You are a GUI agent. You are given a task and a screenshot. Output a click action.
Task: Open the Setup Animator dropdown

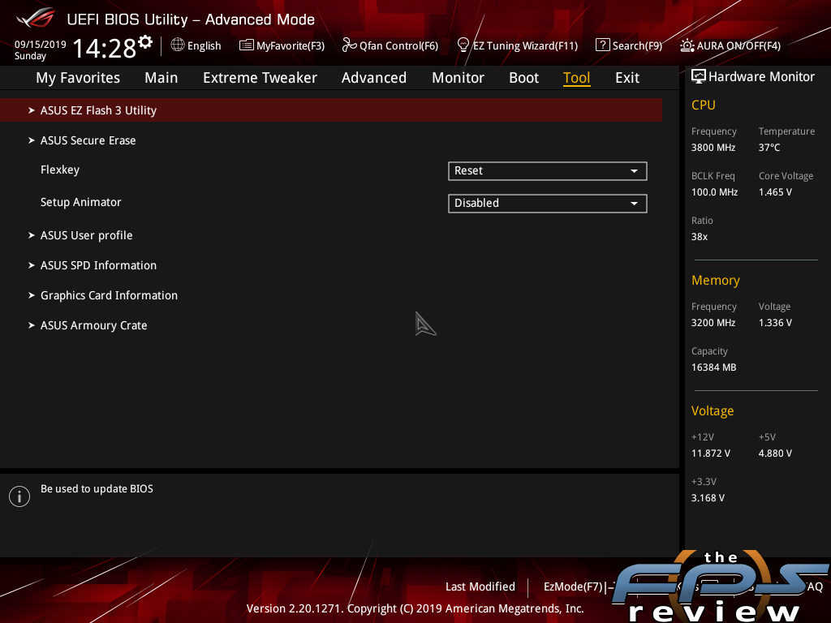[548, 204]
